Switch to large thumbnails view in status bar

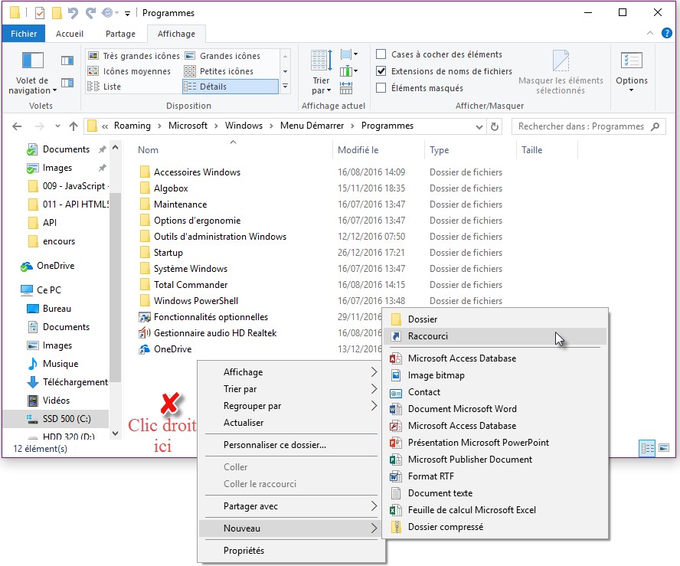(x=663, y=447)
